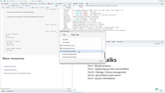Image resolution: width=165 pixels, height=93 pixels.
Task: Open the Table dropdown menu
Action: [x=48, y=7]
